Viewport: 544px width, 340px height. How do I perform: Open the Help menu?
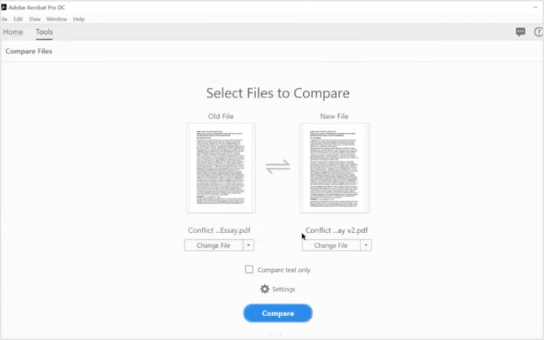(79, 19)
